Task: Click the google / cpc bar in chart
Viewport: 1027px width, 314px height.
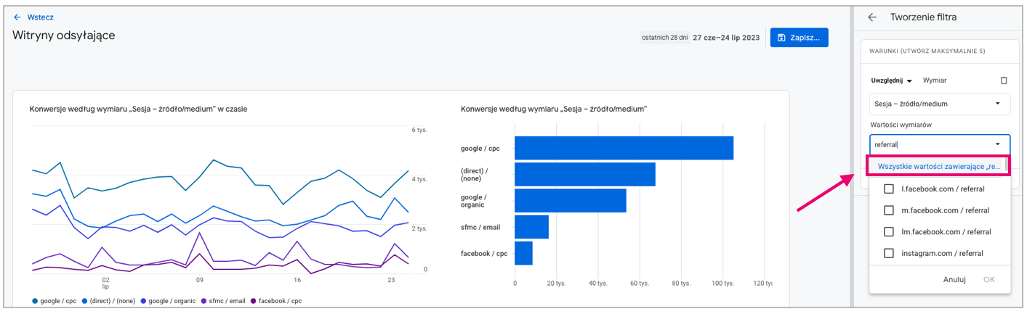Action: coord(624,148)
